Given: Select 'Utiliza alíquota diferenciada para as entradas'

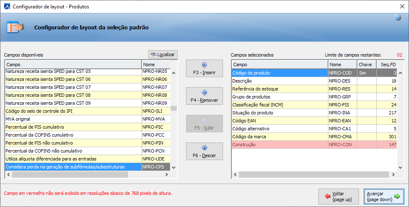Looking at the screenshot, I should [x=88, y=159].
